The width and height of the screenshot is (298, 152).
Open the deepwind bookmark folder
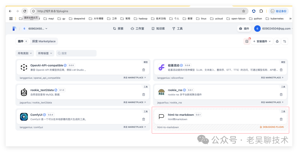pos(77,19)
